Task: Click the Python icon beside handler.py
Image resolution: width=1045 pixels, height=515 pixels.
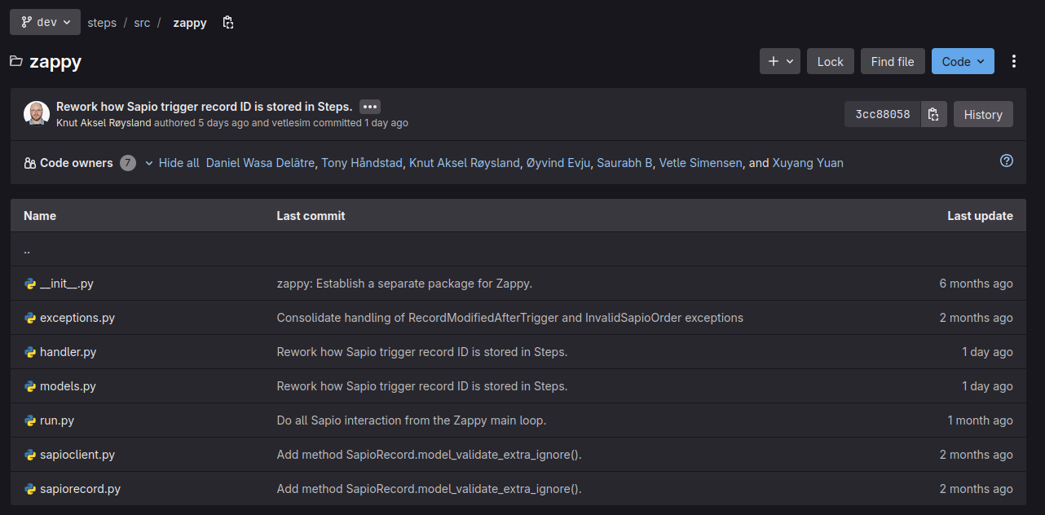Action: 30,352
